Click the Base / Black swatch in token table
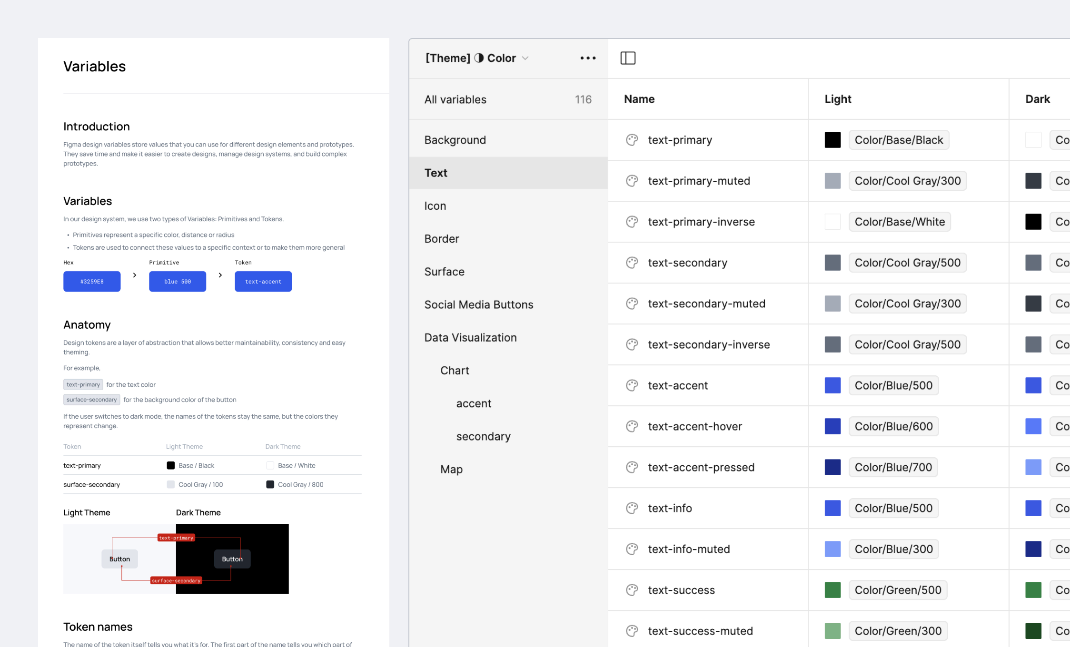The height and width of the screenshot is (647, 1070). [x=170, y=465]
